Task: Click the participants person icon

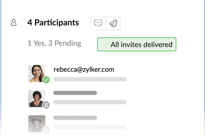Action: click(13, 23)
